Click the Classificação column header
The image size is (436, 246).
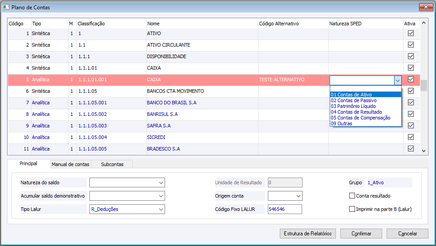[112, 24]
